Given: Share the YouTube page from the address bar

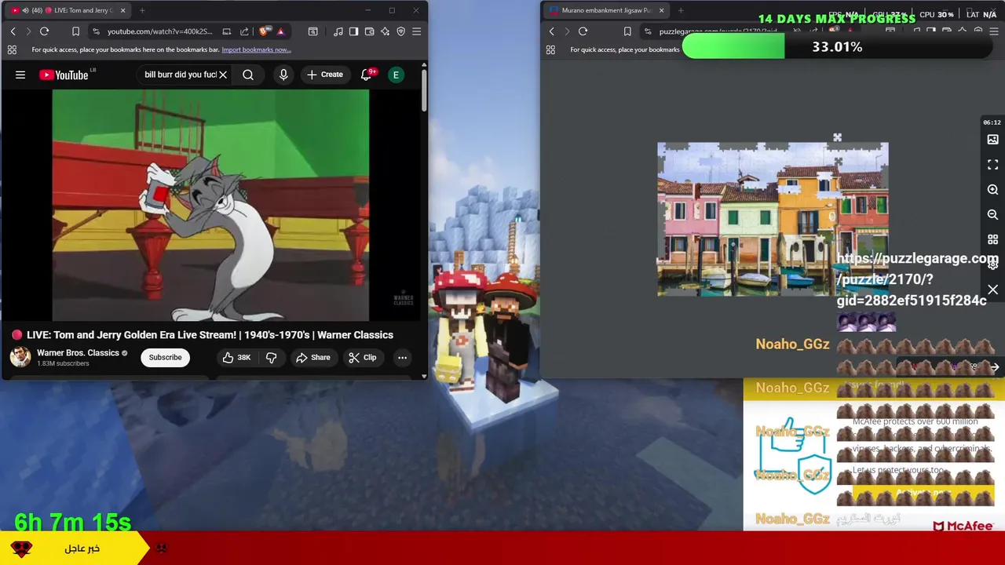Looking at the screenshot, I should 244,31.
